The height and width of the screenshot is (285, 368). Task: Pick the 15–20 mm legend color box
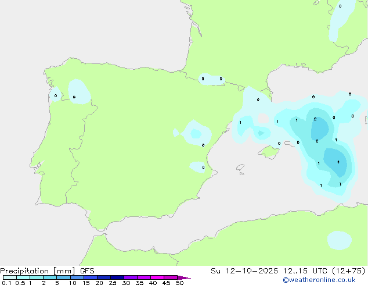(91, 277)
